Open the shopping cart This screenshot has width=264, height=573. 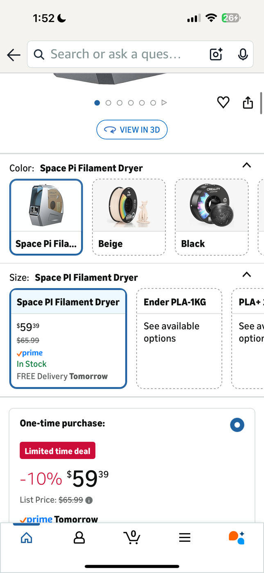click(132, 537)
